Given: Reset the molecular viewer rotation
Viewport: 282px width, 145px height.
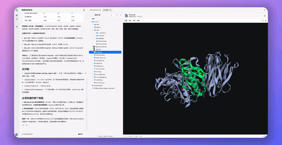Looking at the screenshot, I should point(263,21).
